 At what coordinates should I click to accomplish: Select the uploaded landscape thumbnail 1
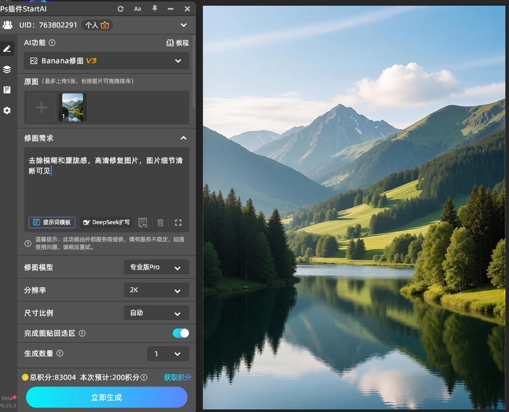[x=73, y=107]
